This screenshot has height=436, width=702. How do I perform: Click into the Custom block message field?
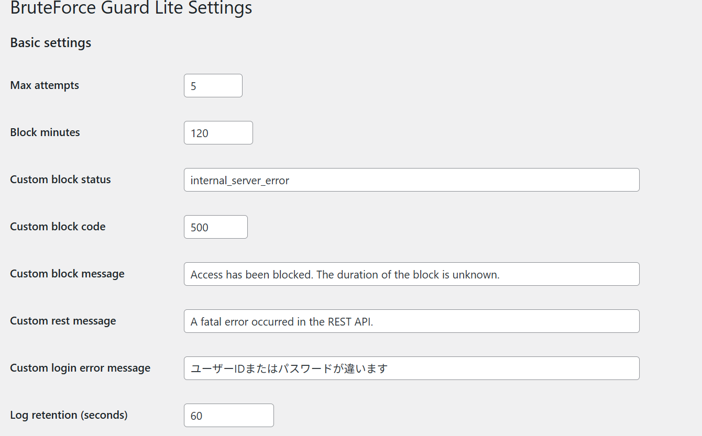pos(411,274)
